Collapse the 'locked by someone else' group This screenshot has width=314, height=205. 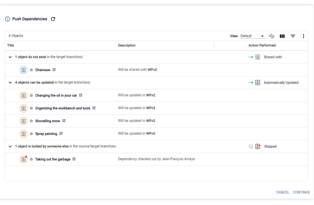[x=10, y=146]
